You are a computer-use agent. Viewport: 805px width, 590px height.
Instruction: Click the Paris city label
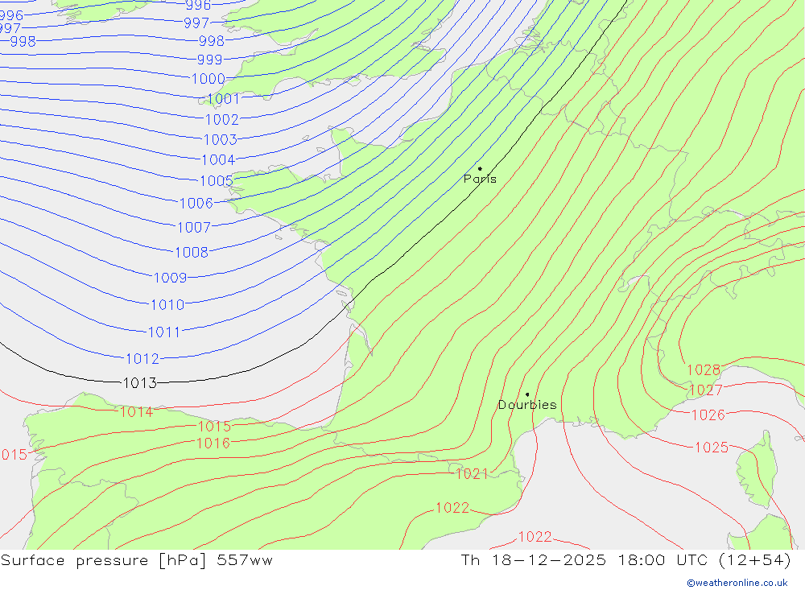[x=480, y=179]
